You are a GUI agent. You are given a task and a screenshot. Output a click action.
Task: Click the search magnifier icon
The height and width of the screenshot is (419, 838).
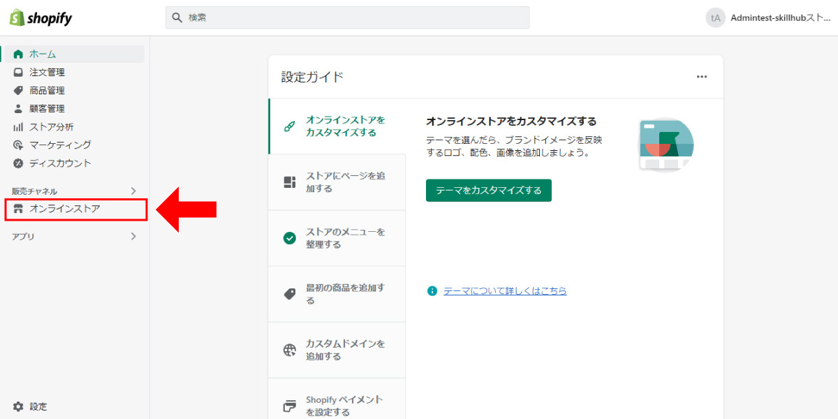177,17
